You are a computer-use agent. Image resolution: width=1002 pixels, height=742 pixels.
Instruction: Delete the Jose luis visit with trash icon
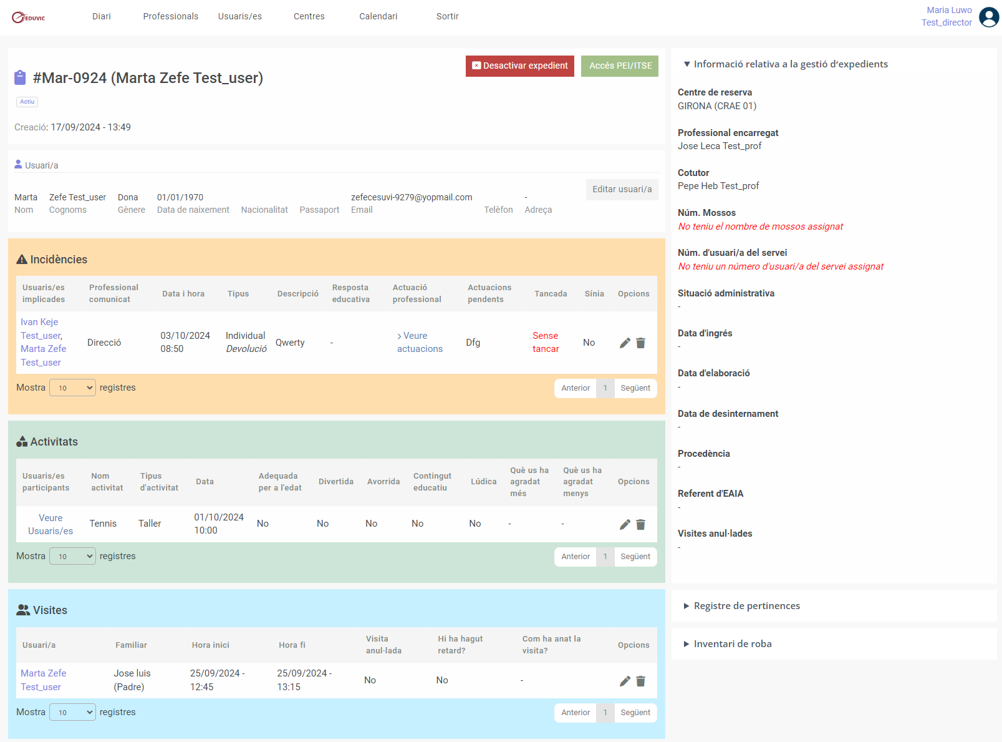(640, 681)
